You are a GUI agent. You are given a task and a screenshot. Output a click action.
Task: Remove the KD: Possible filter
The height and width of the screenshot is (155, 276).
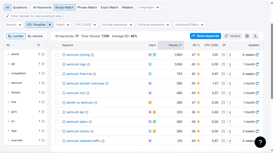click(x=50, y=25)
